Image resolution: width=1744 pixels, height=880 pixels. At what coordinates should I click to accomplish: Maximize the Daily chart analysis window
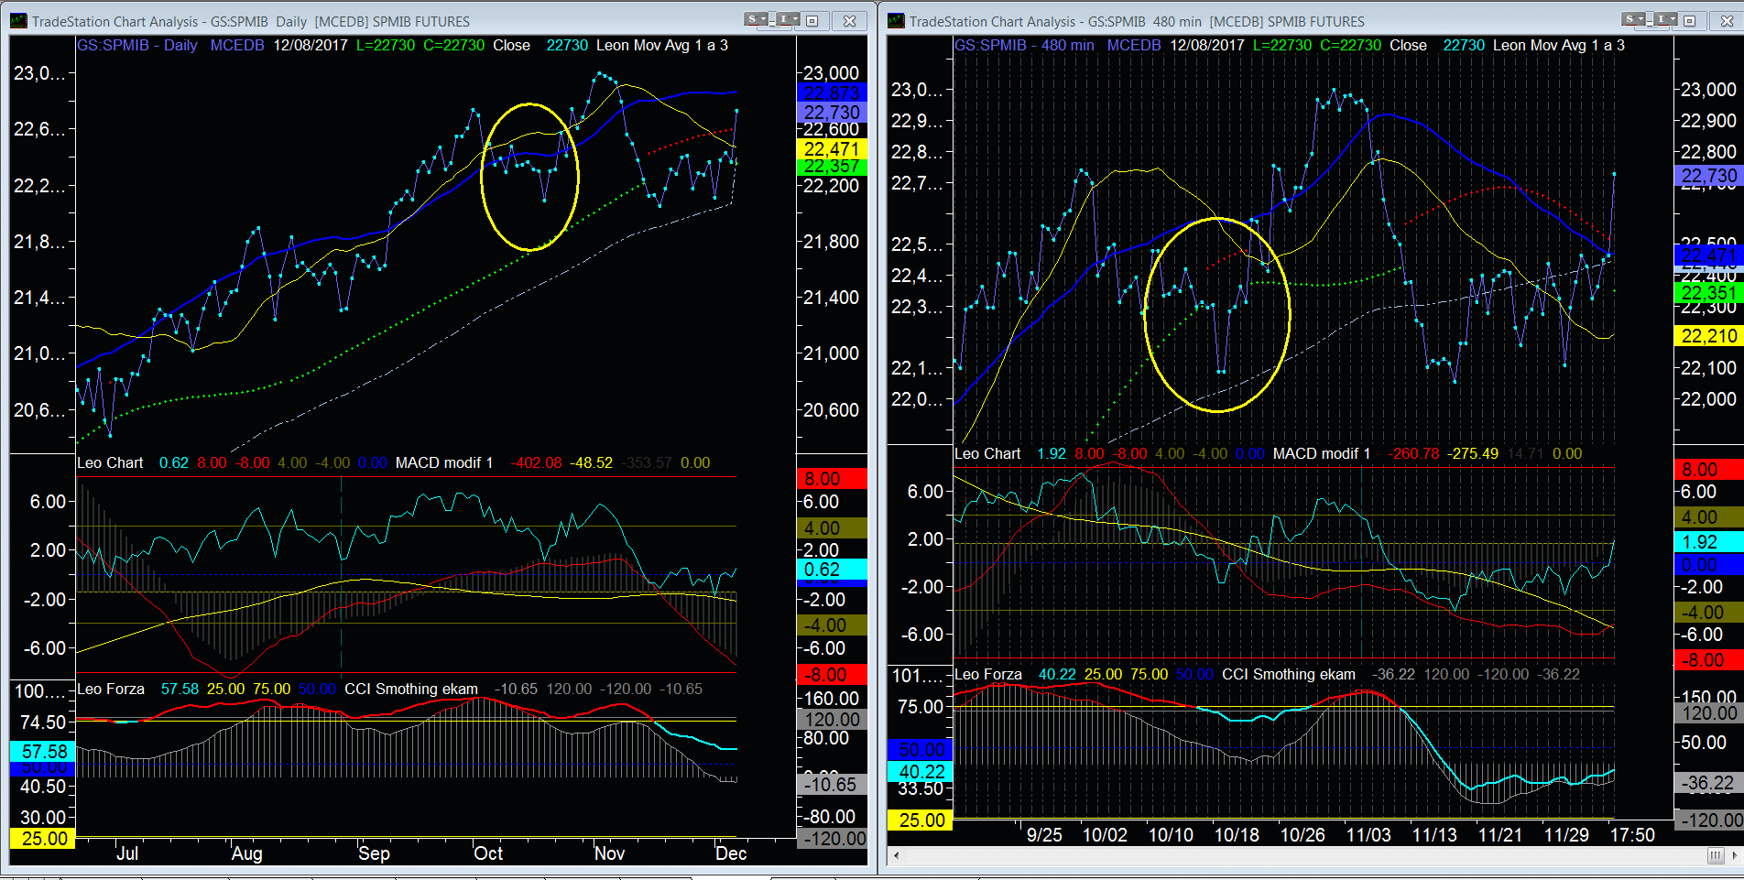pos(812,21)
